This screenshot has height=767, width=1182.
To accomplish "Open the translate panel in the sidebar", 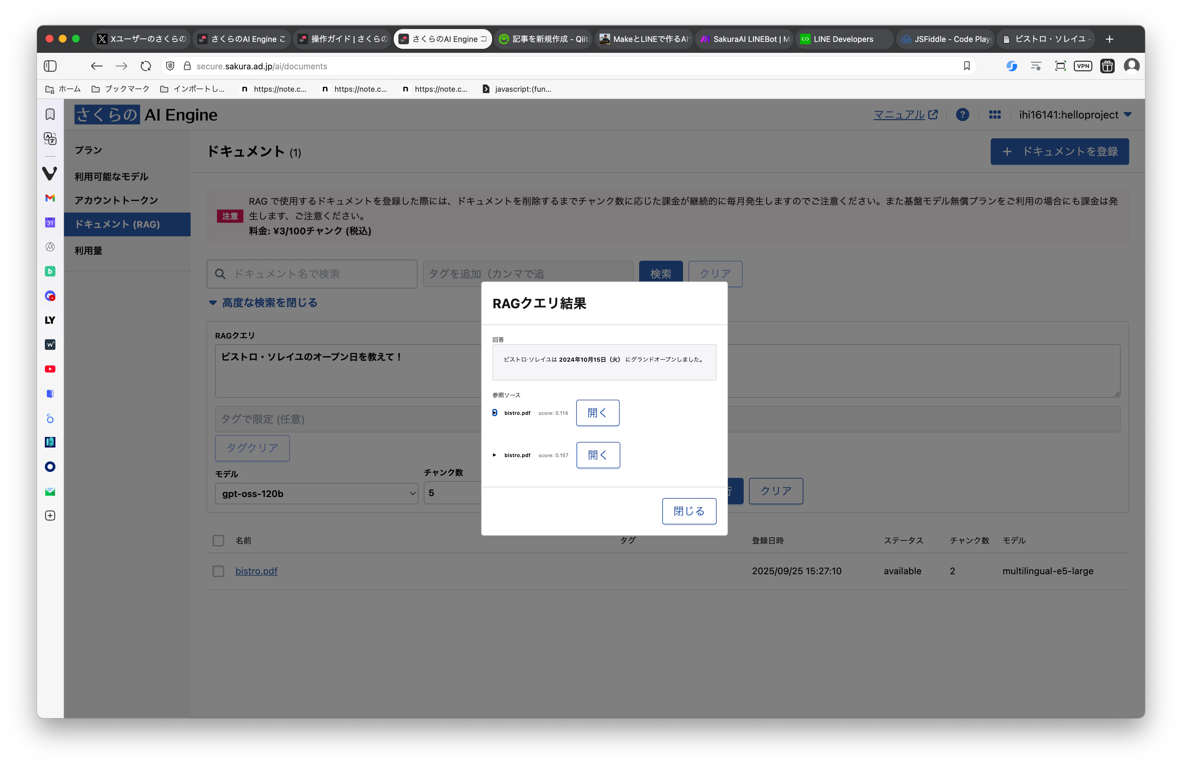I will tap(50, 138).
